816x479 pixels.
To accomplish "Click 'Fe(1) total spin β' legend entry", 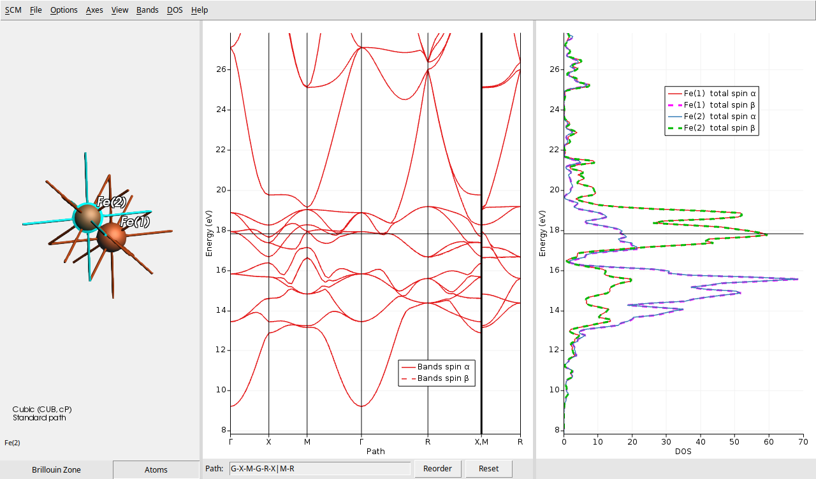I will pos(712,105).
